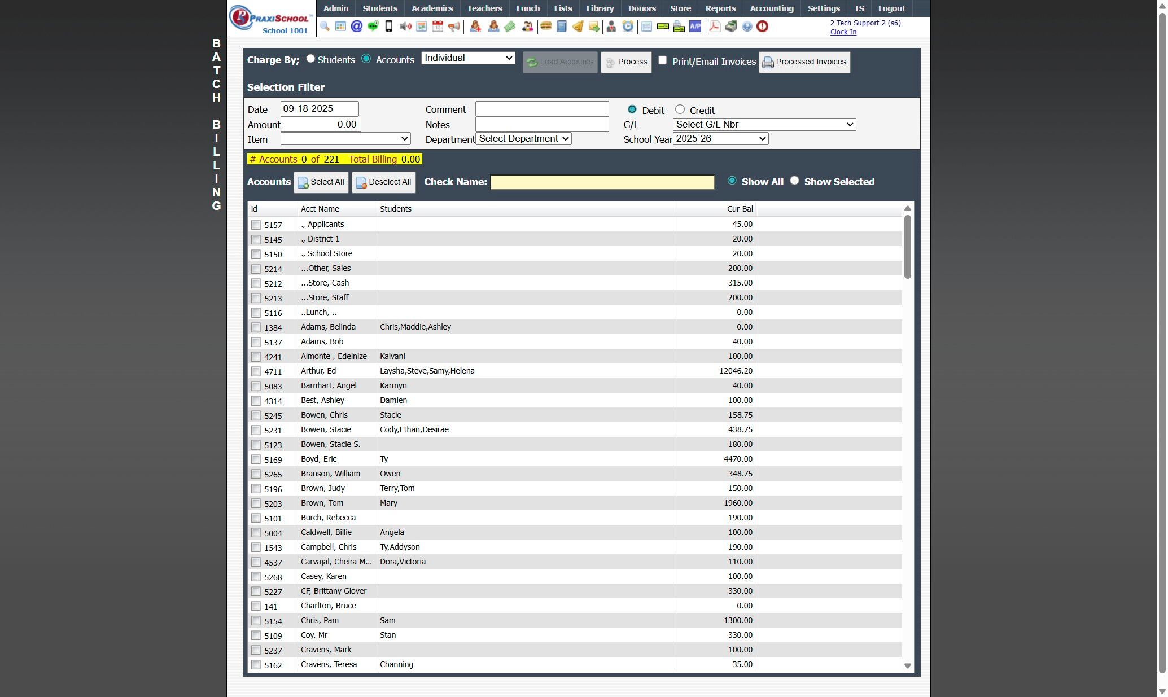
Task: Select the Students charge-by radio button
Action: (x=310, y=59)
